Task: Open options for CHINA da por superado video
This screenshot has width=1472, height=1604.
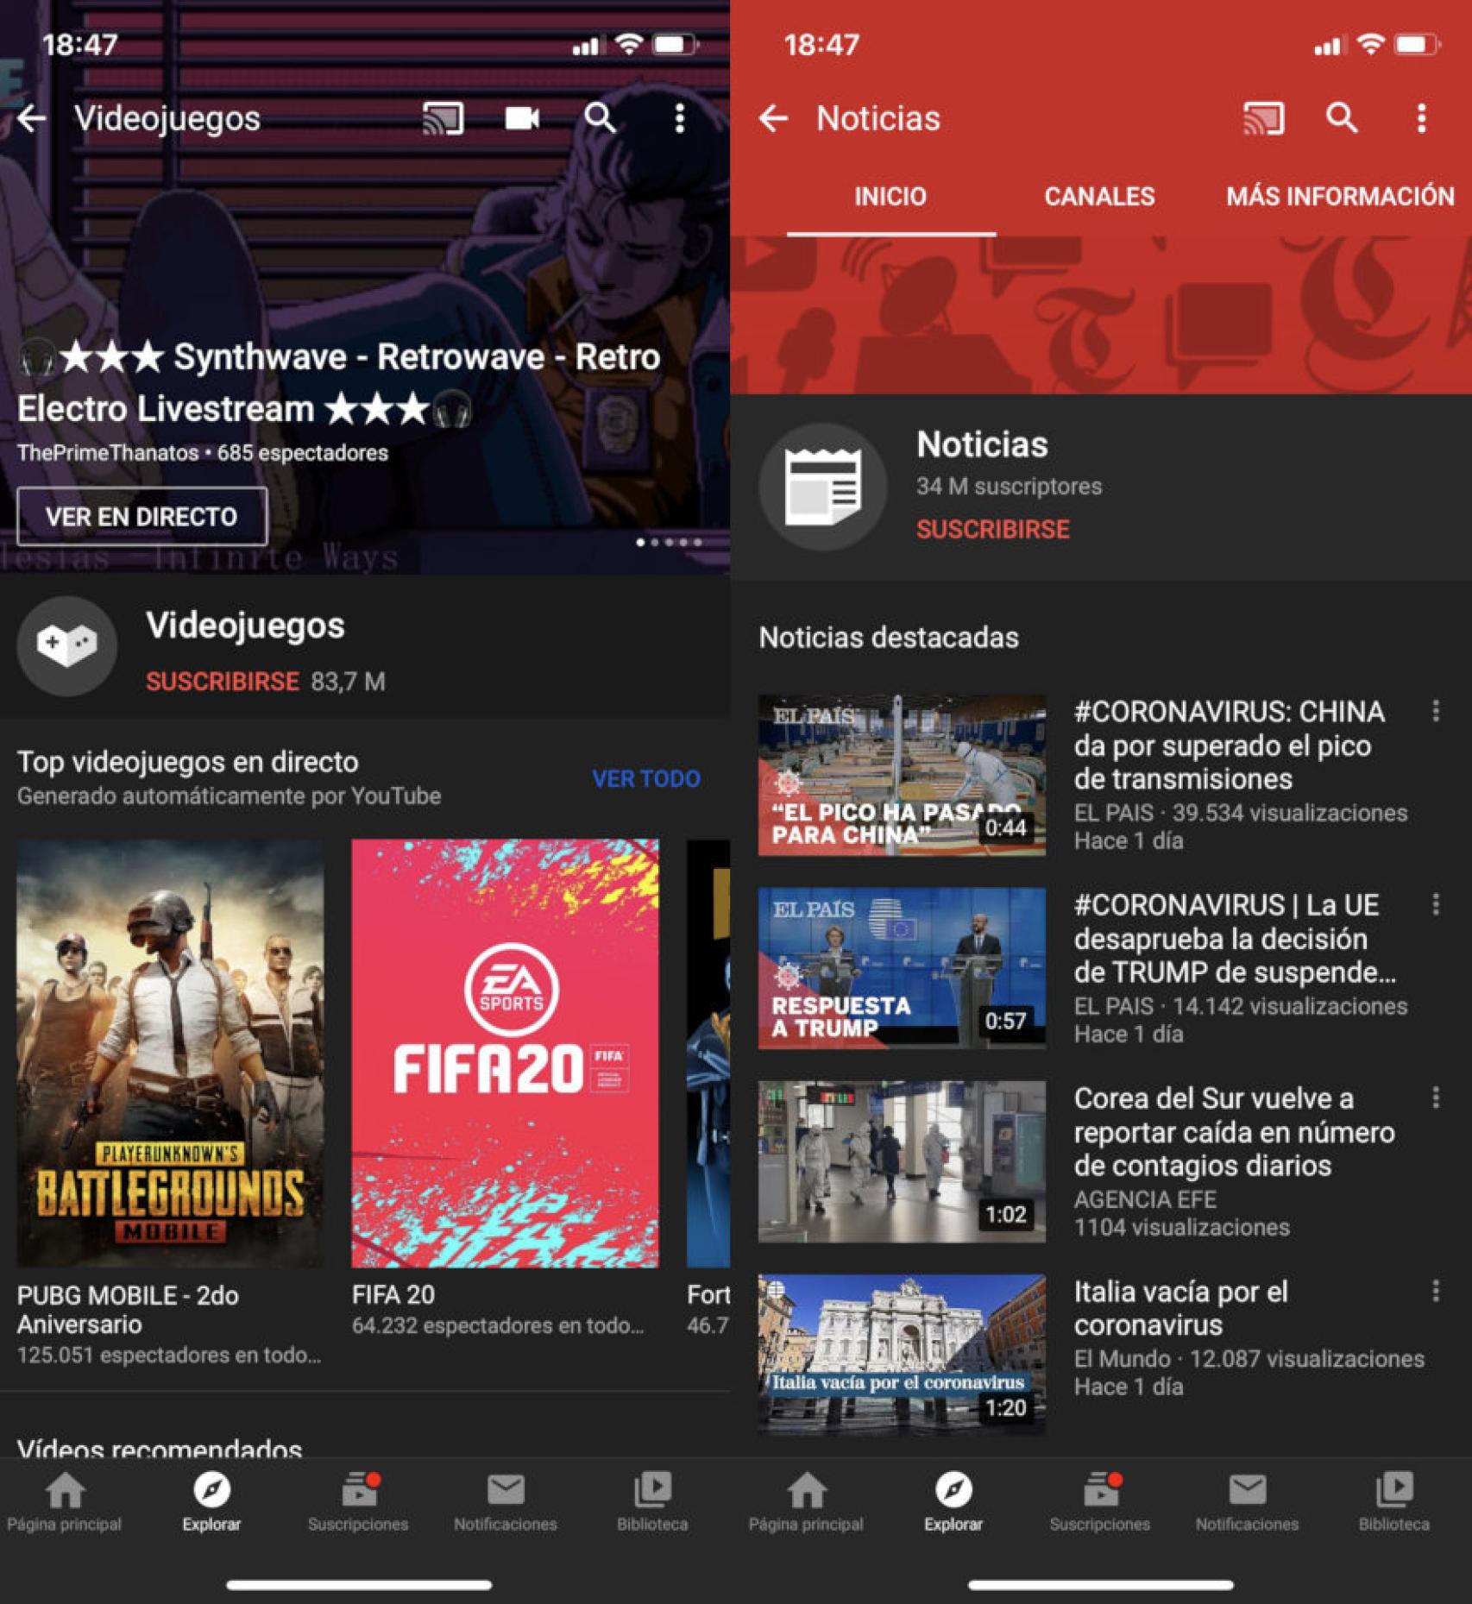Action: pos(1436,711)
